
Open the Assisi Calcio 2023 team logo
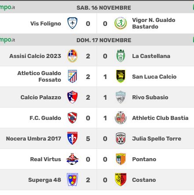(x=72, y=56)
